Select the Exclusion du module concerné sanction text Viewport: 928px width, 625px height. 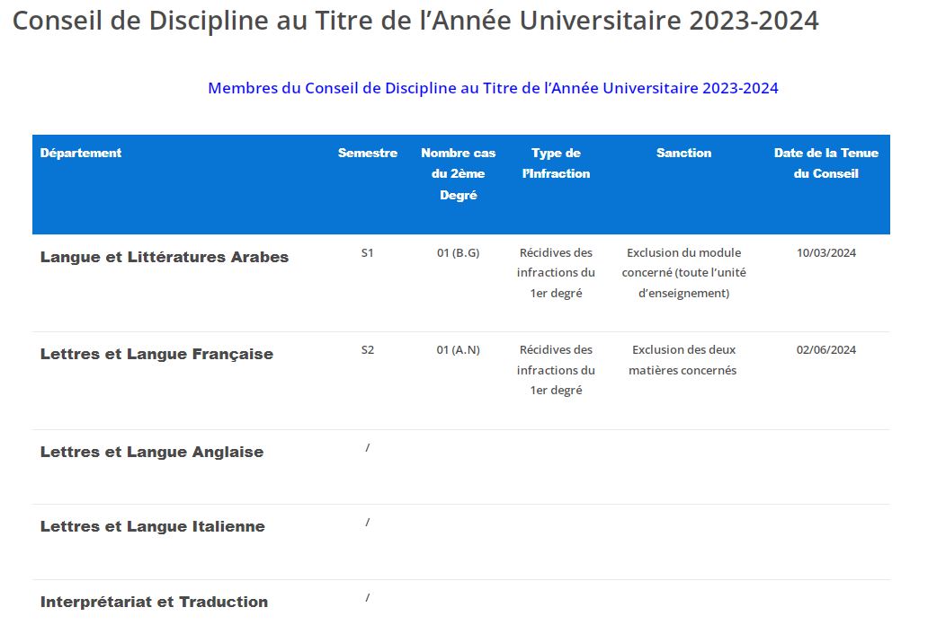point(683,273)
